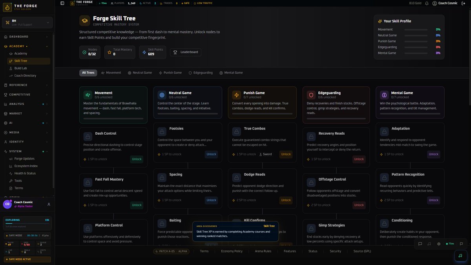
Task: Unlock the Spacing node
Action: click(x=211, y=200)
